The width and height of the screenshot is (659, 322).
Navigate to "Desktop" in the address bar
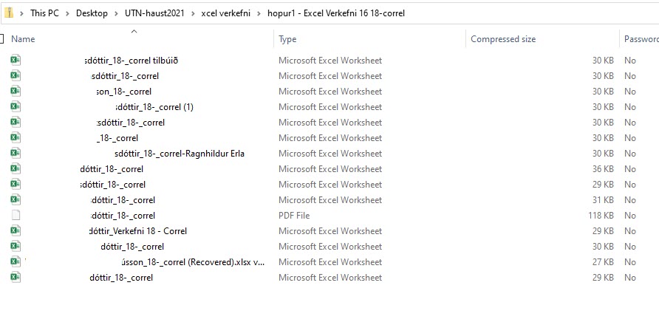pos(92,13)
